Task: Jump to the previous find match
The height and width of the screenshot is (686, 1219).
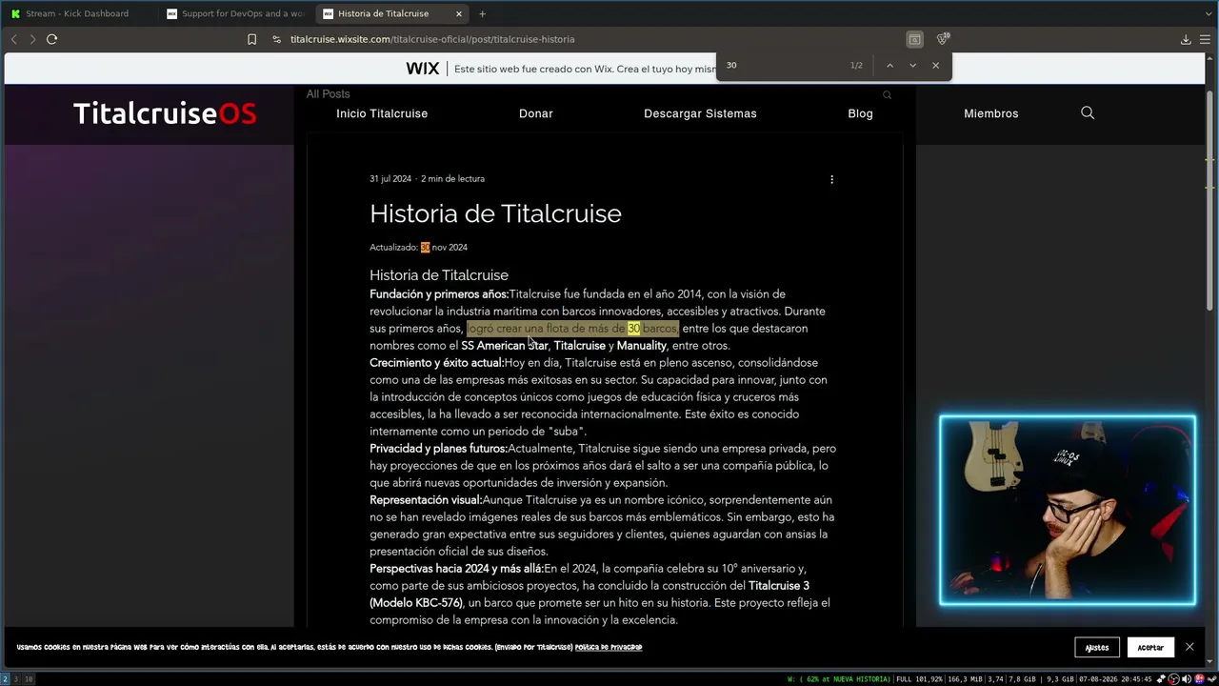Action: coord(889,65)
